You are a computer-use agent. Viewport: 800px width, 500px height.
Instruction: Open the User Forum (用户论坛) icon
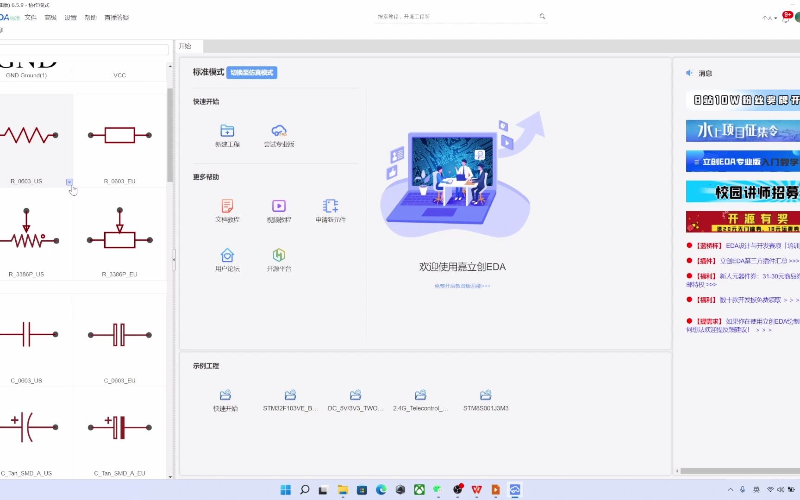point(227,255)
